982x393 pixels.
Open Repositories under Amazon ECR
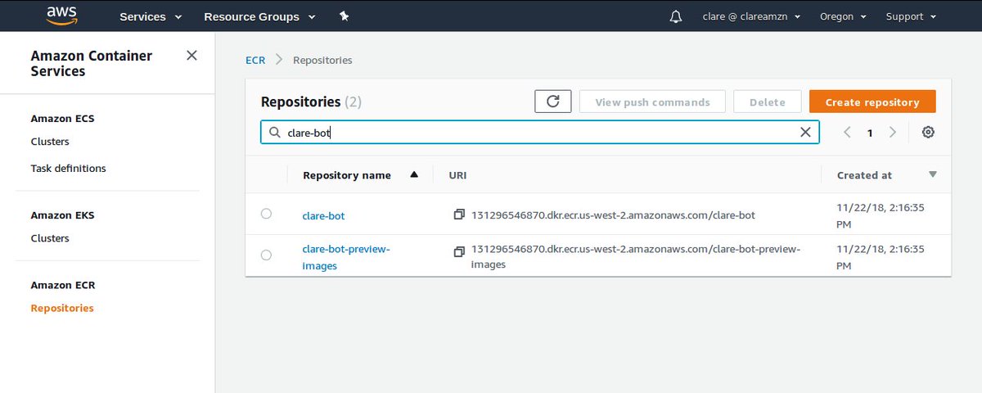(x=62, y=309)
